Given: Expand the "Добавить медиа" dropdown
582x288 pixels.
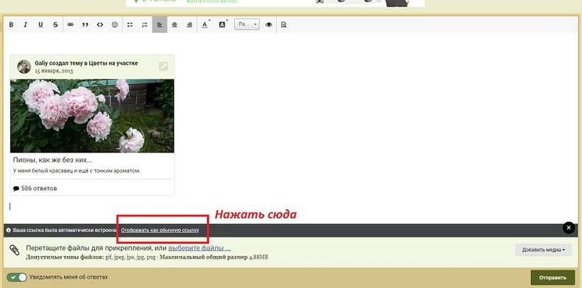Looking at the screenshot, I should 544,250.
